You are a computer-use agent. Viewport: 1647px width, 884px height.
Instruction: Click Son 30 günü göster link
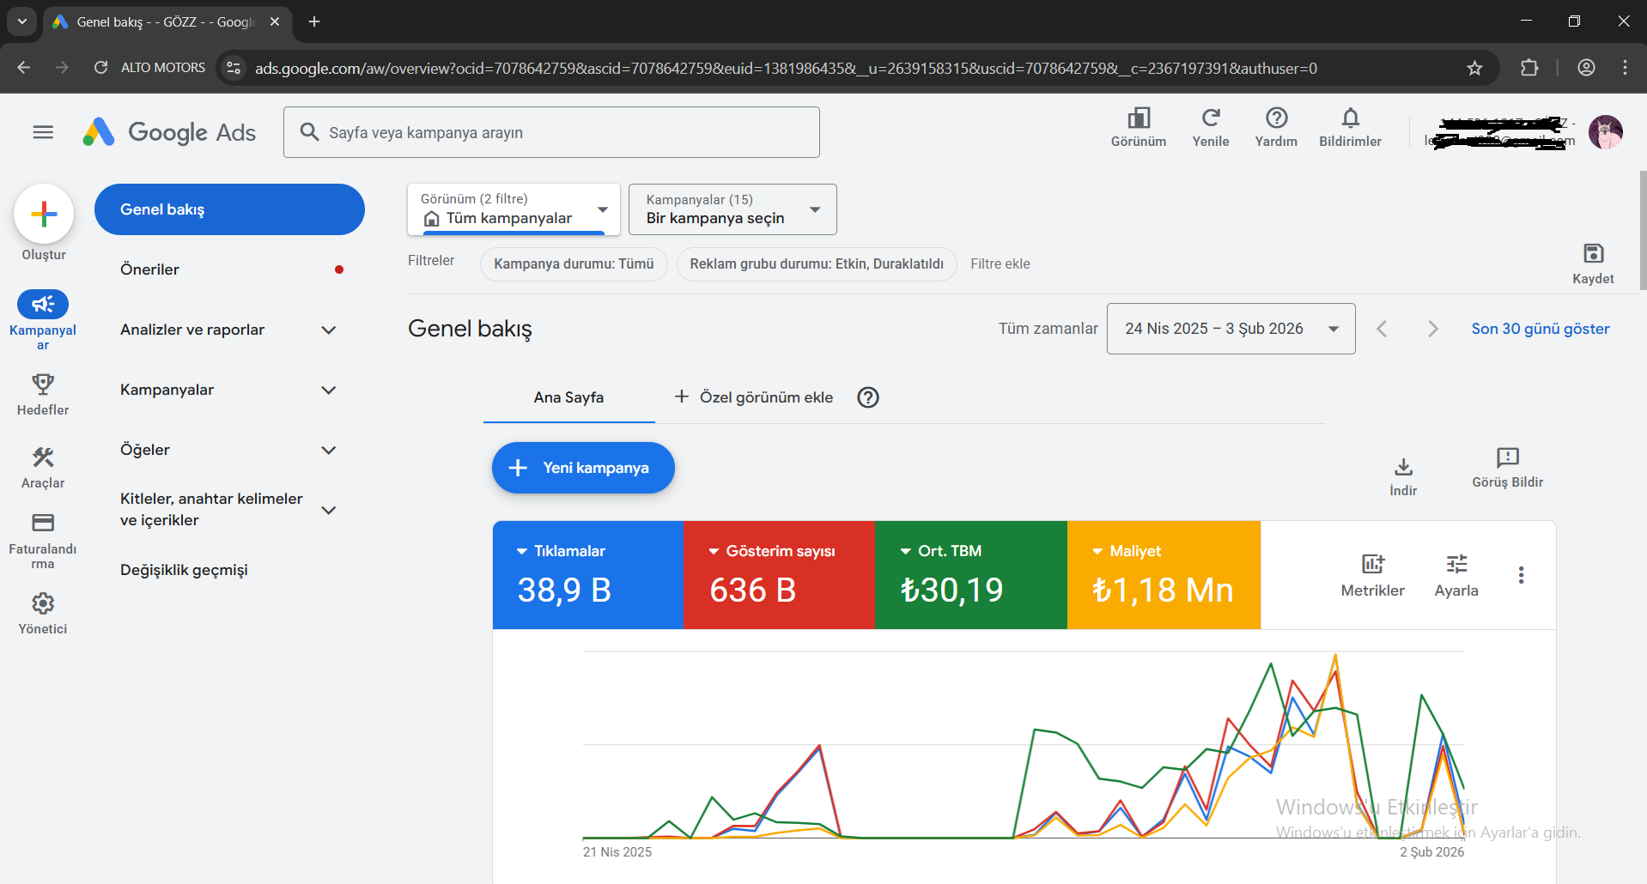pyautogui.click(x=1541, y=329)
